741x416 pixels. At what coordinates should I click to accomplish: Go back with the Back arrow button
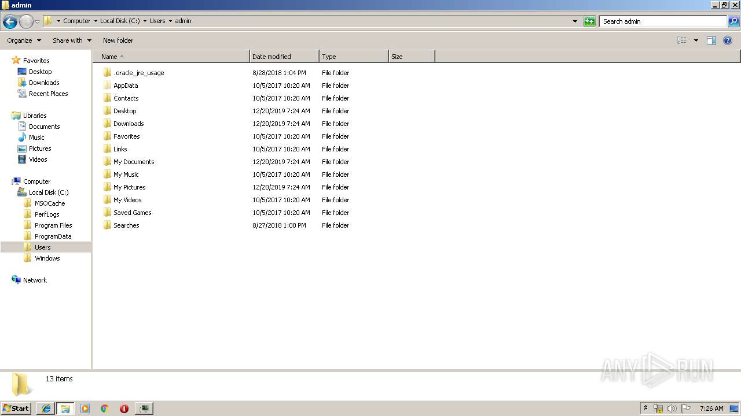click(x=10, y=21)
